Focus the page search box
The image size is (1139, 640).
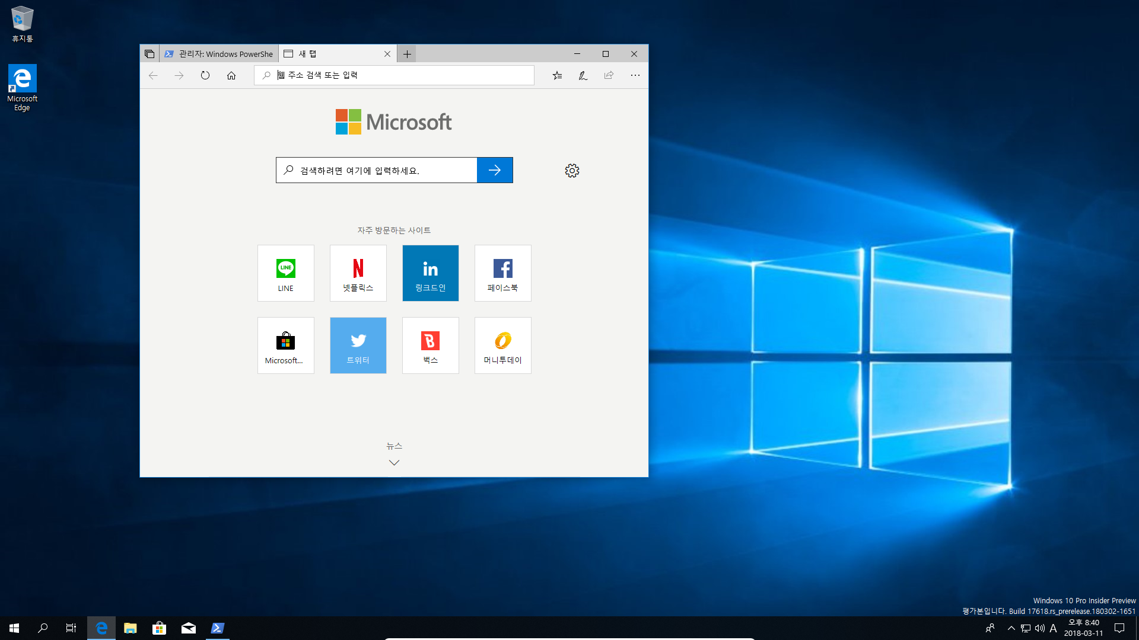click(377, 170)
